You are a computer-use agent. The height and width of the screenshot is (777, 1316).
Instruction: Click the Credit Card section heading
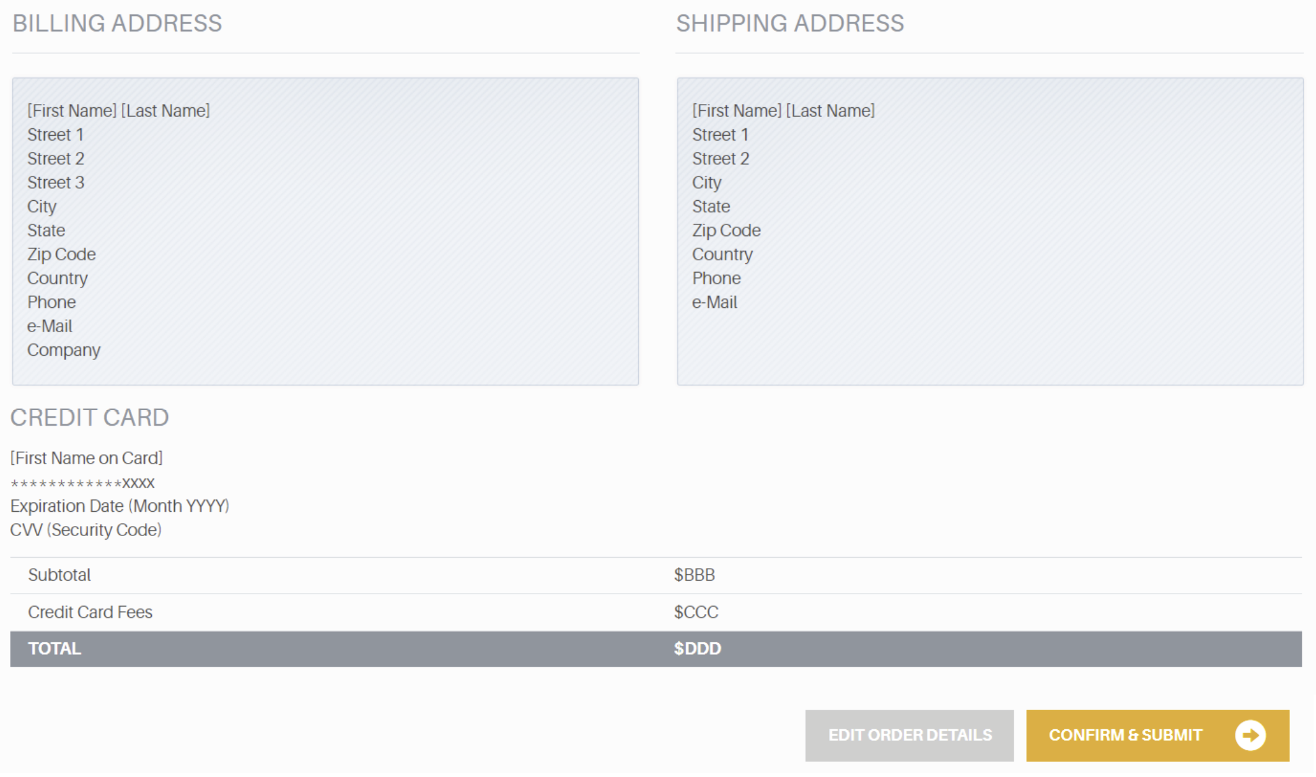(90, 418)
